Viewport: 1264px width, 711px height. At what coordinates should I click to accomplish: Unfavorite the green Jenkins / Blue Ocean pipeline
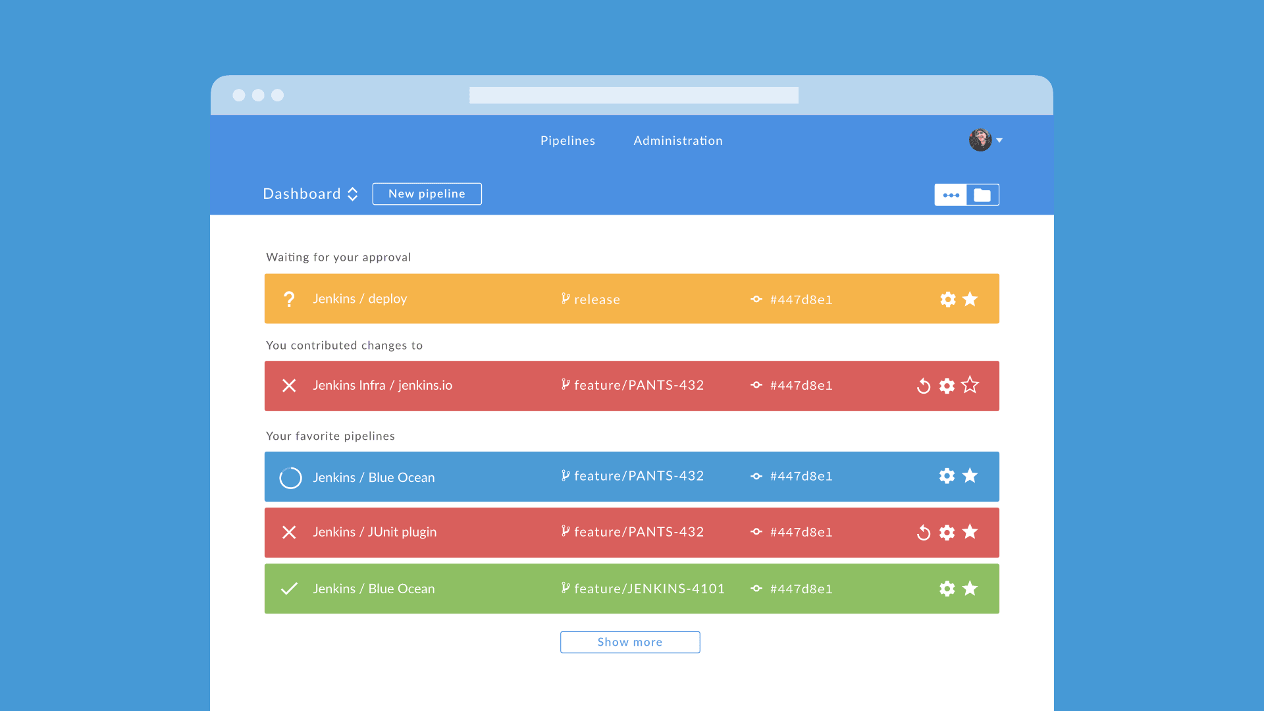tap(970, 589)
